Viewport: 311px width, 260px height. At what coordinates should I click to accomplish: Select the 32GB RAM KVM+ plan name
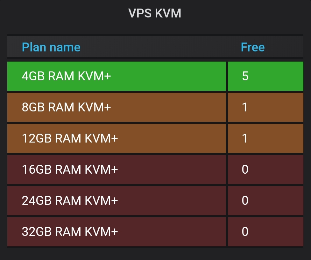coord(70,232)
